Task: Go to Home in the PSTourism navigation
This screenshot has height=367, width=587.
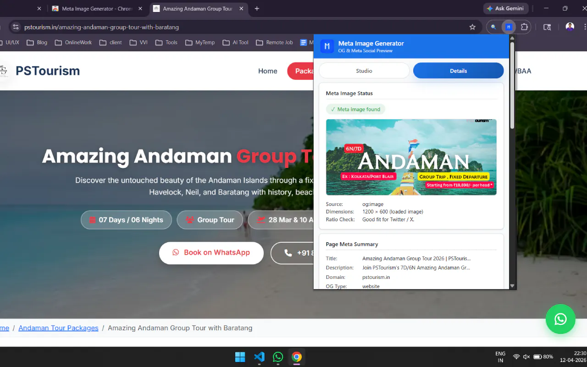Action: tap(268, 71)
